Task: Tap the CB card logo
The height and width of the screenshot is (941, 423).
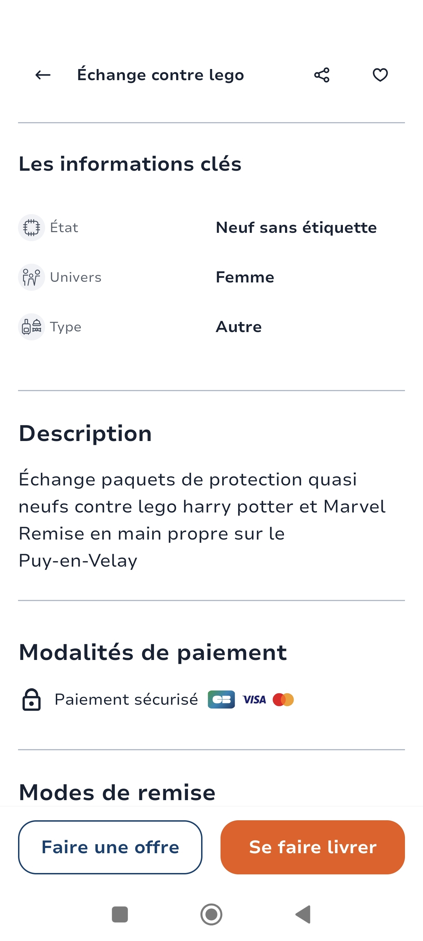Action: (x=221, y=700)
